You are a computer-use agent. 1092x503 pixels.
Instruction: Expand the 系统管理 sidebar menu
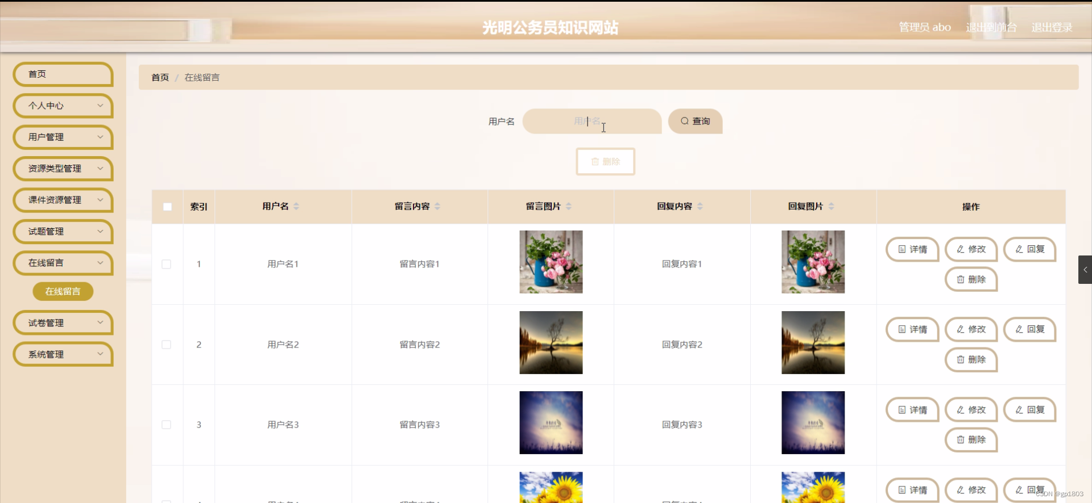tap(63, 354)
